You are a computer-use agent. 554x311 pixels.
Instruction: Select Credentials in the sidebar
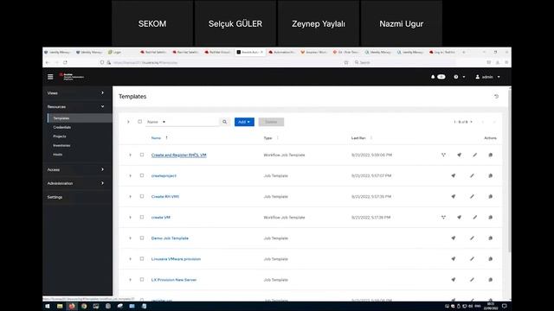pyautogui.click(x=62, y=127)
